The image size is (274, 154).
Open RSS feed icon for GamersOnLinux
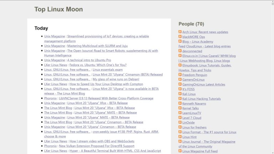[180, 79]
